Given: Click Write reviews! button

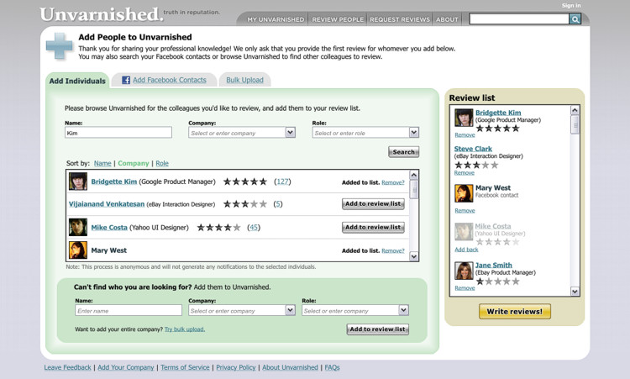Looking at the screenshot, I should point(515,312).
